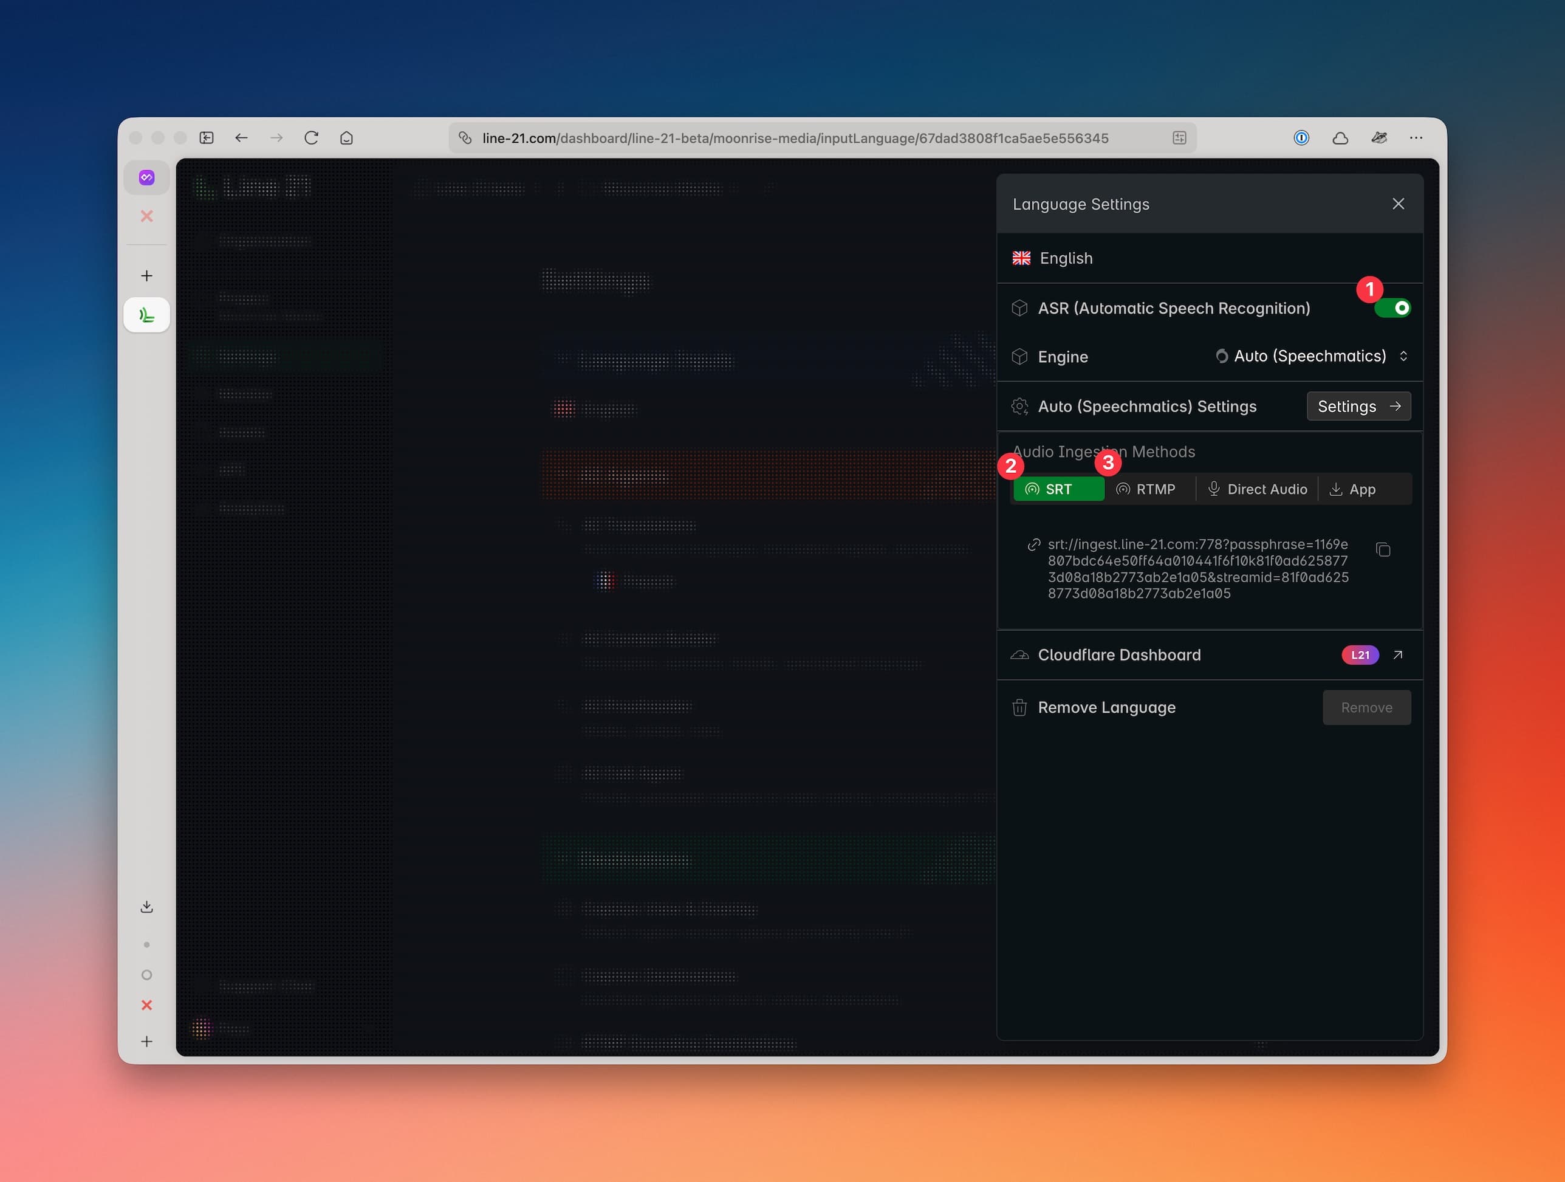
Task: Select the green Line-21 sidebar tab
Action: pyautogui.click(x=146, y=315)
